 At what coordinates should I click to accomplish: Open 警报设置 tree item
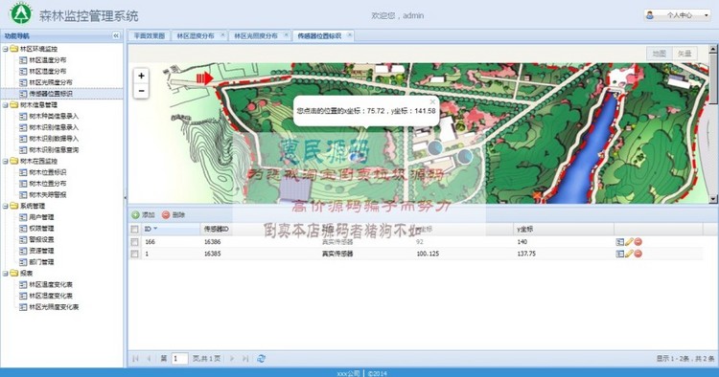click(x=41, y=239)
